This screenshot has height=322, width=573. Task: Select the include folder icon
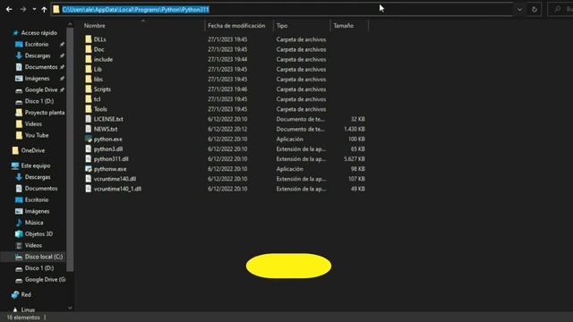coord(89,59)
